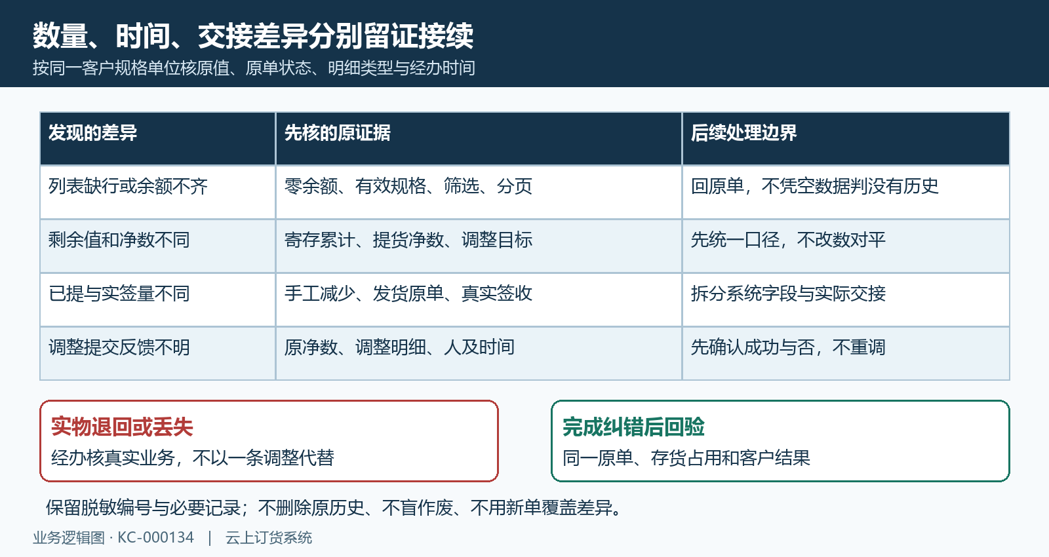The height and width of the screenshot is (557, 1049).
Task: Select the cell 先统一口径，不改数对平
Action: coord(846,246)
